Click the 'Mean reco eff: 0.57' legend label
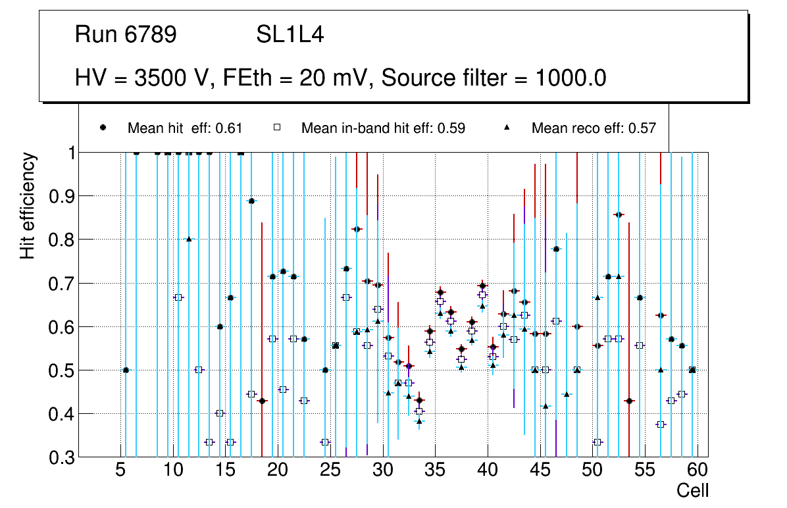Viewport: 787px width, 508px height. pyautogui.click(x=594, y=128)
